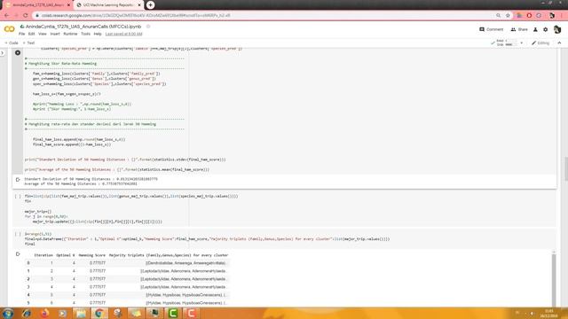Run the final=pd.DataFrame cell
568x319 pixels.
pyautogui.click(x=18, y=234)
